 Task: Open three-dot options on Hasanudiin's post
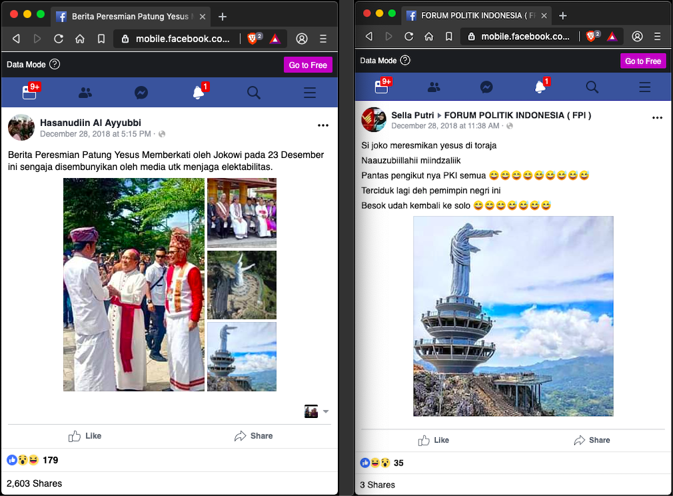pos(323,125)
